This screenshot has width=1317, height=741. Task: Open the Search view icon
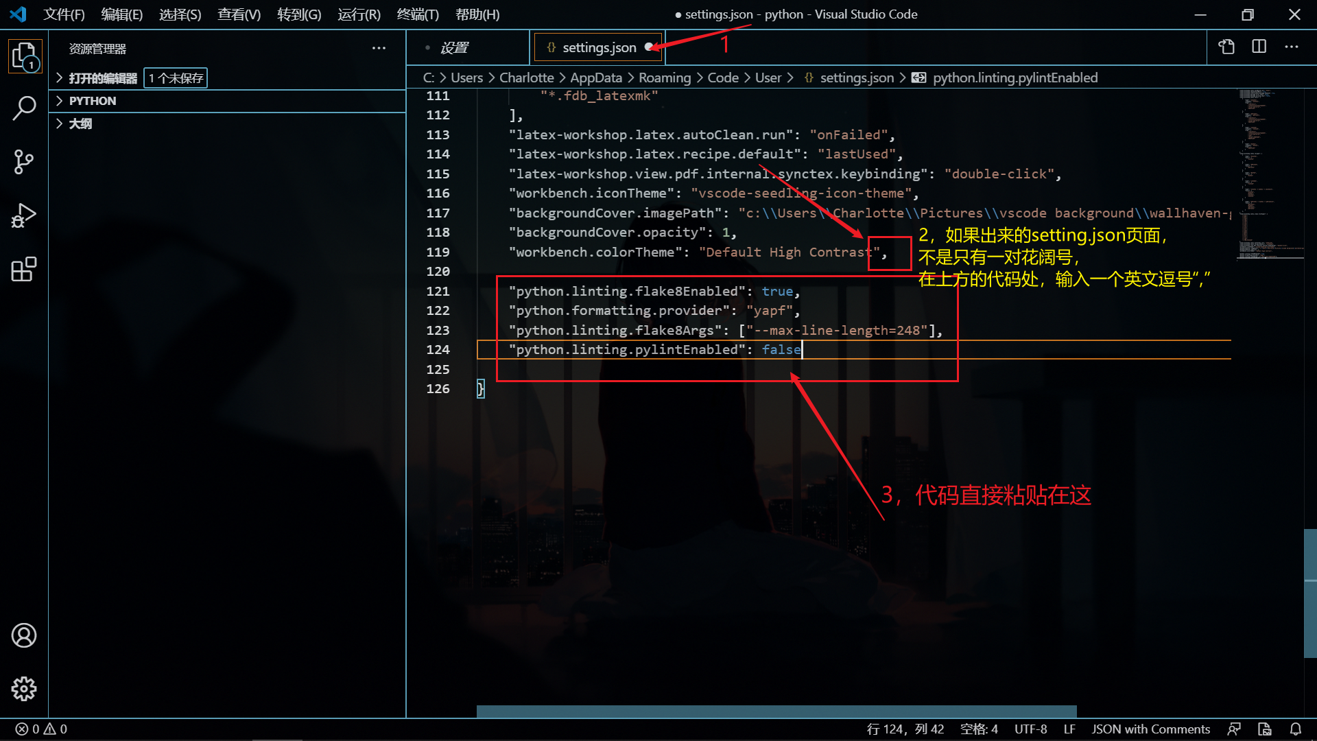click(x=24, y=108)
